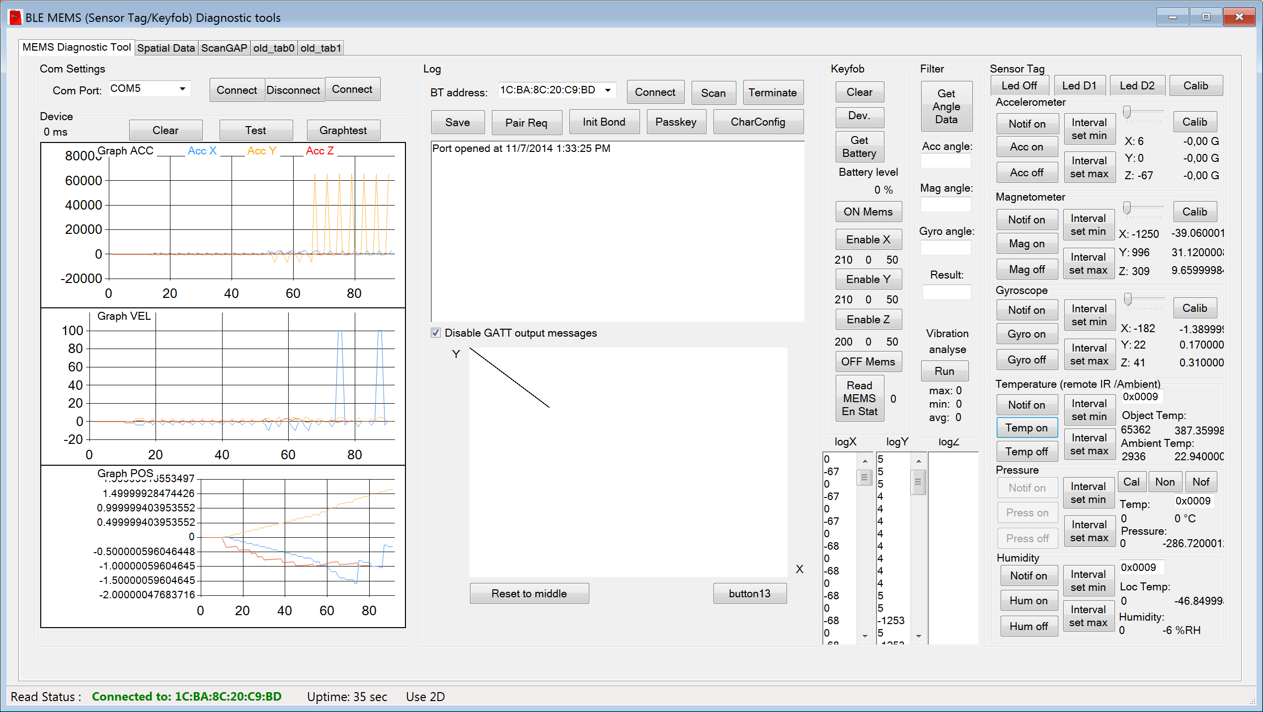Viewport: 1263px width, 712px height.
Task: Open the ScanGAP tab
Action: [224, 48]
